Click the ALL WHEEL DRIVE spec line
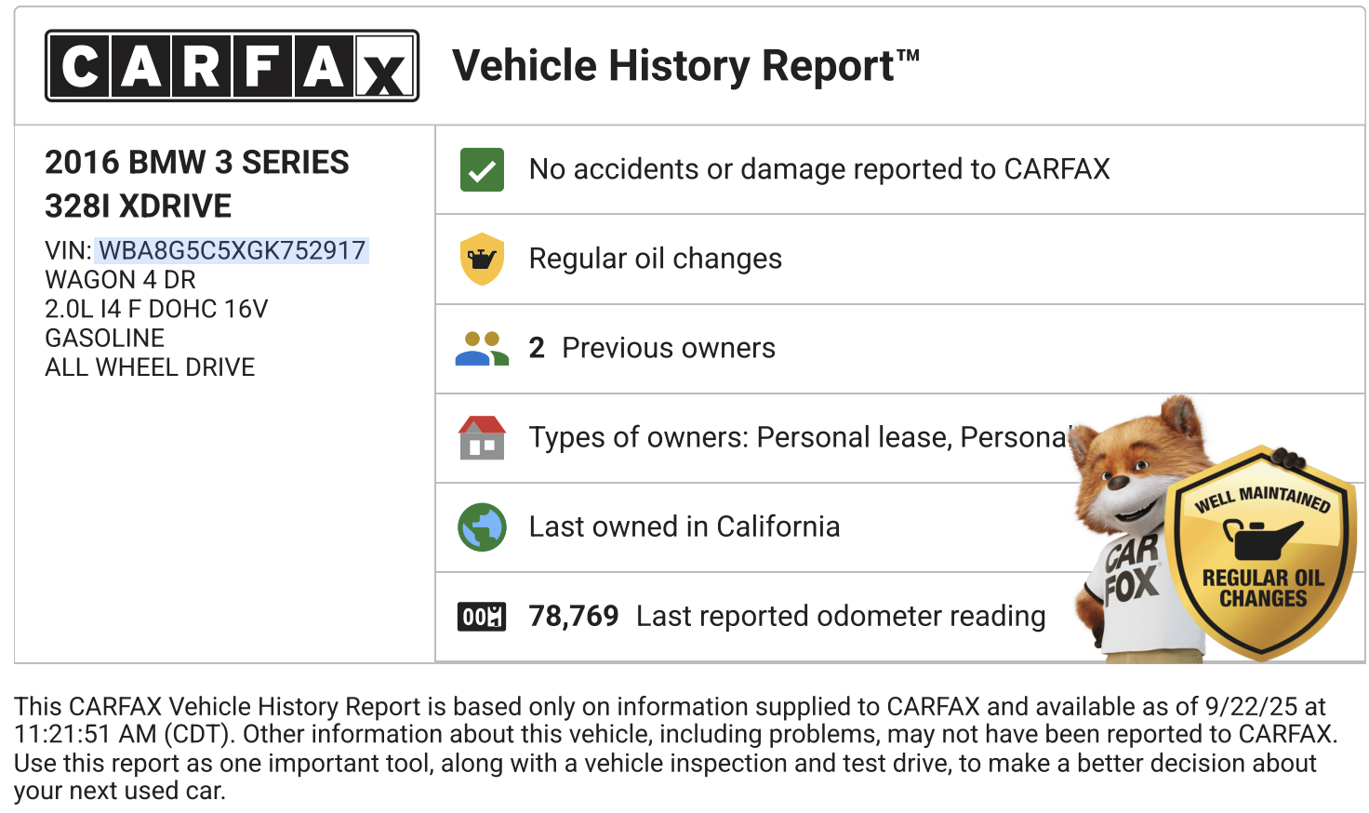 pyautogui.click(x=150, y=367)
